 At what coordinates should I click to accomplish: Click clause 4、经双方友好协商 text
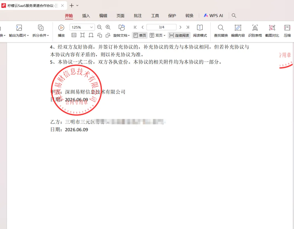(149, 51)
